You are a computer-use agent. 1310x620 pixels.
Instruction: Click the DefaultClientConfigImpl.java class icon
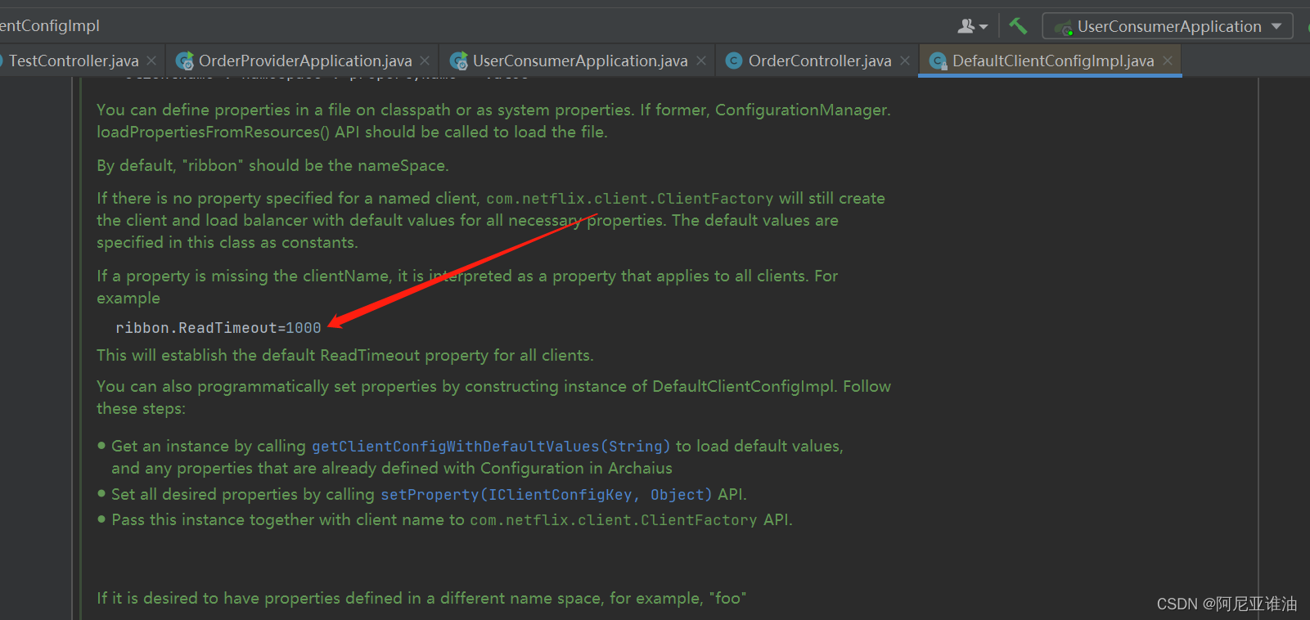pyautogui.click(x=938, y=61)
